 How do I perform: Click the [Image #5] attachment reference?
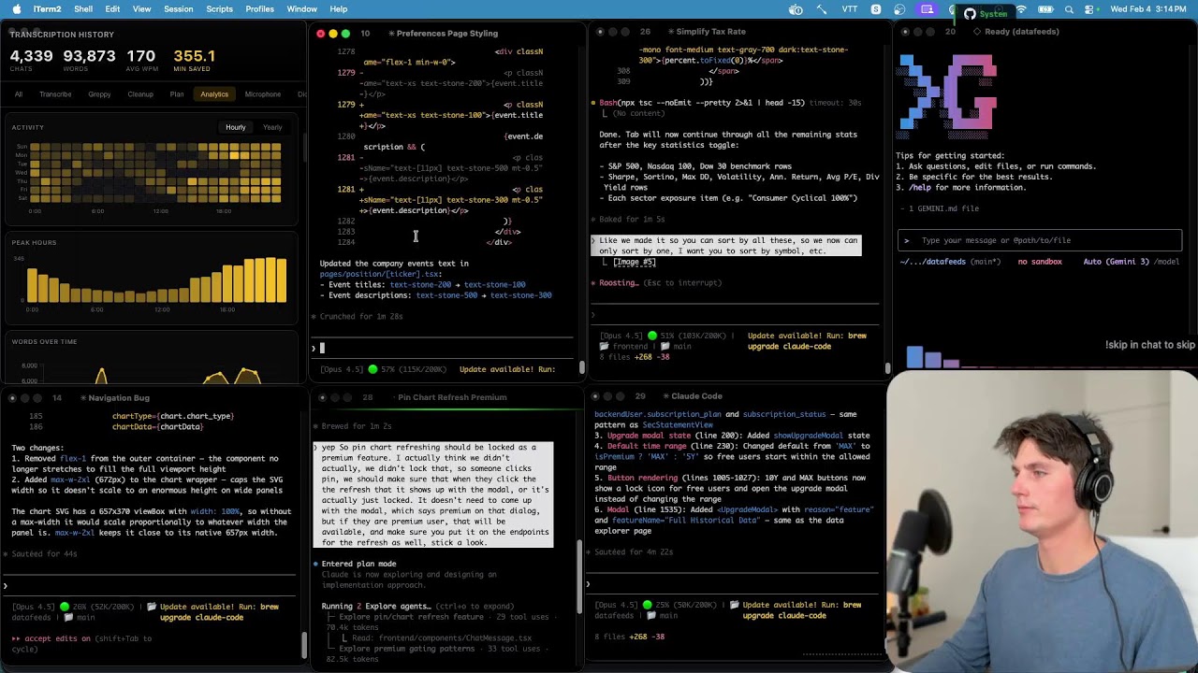click(635, 262)
